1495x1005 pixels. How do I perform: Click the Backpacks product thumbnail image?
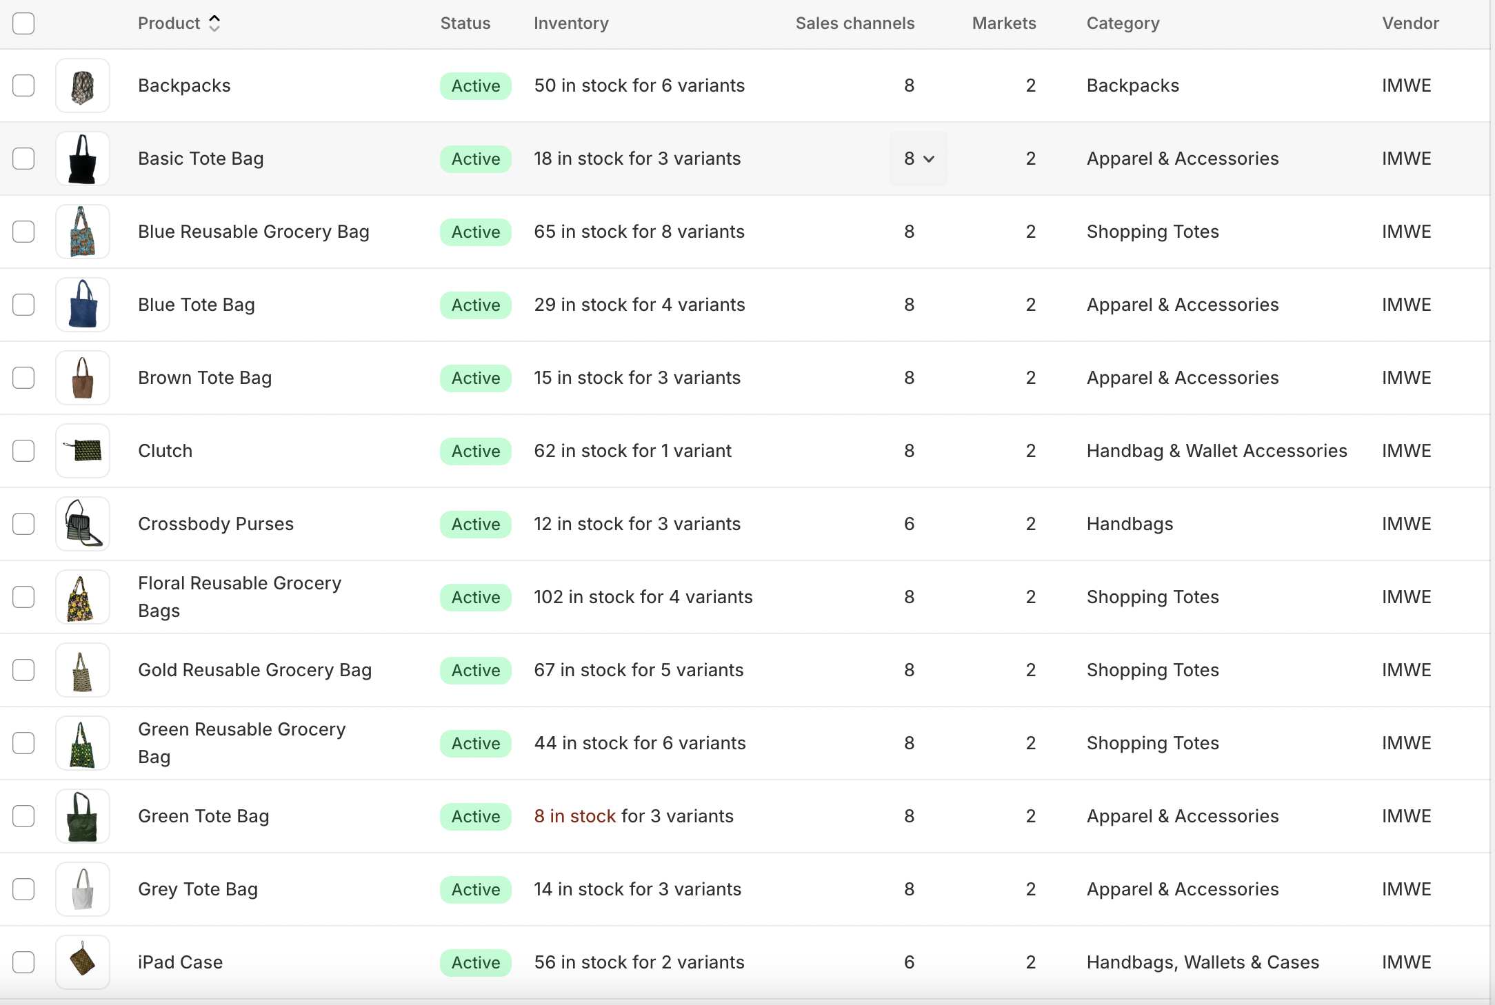tap(83, 86)
